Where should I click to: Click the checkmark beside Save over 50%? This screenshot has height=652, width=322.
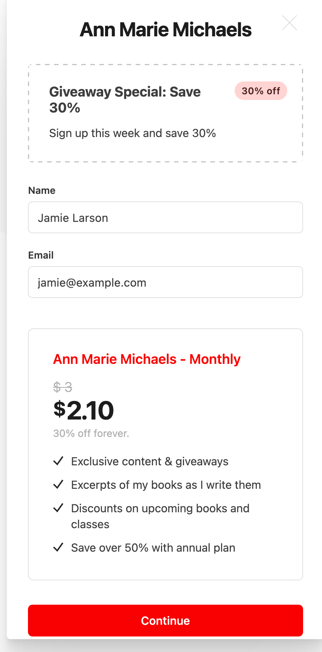click(x=58, y=547)
